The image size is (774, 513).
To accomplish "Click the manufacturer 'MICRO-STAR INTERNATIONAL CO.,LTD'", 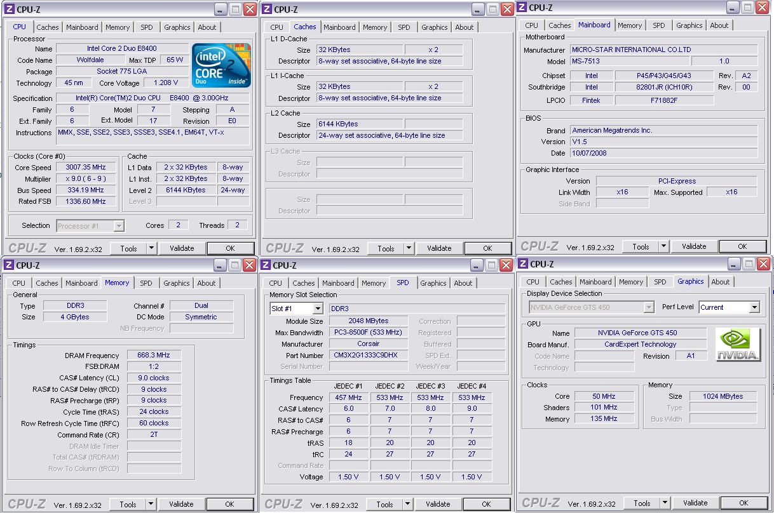I will [663, 50].
